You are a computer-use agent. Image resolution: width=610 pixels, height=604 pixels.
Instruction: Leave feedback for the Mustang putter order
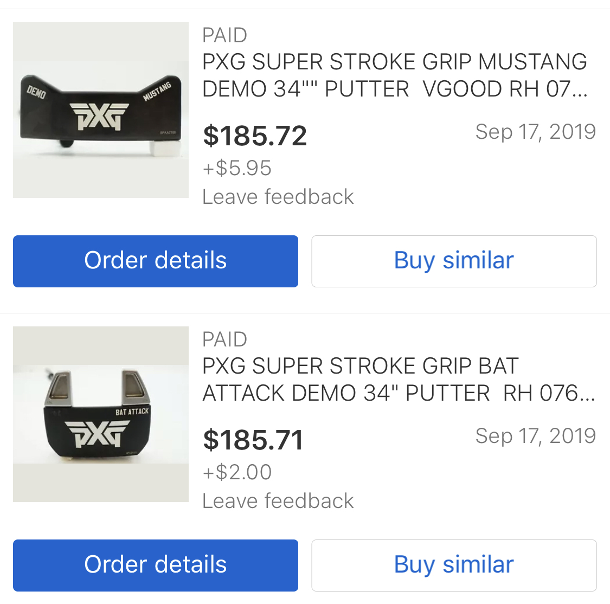[278, 197]
